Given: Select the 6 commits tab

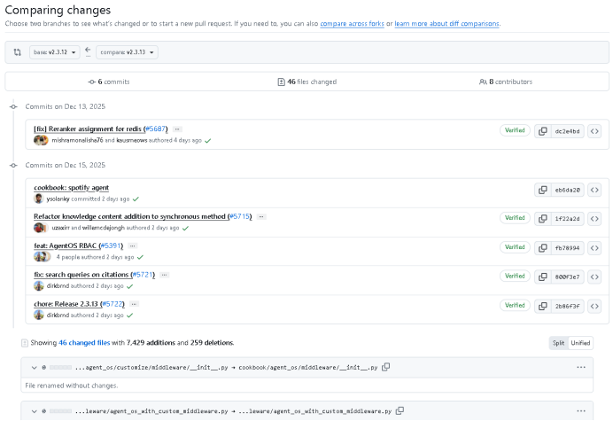Looking at the screenshot, I should coord(108,82).
